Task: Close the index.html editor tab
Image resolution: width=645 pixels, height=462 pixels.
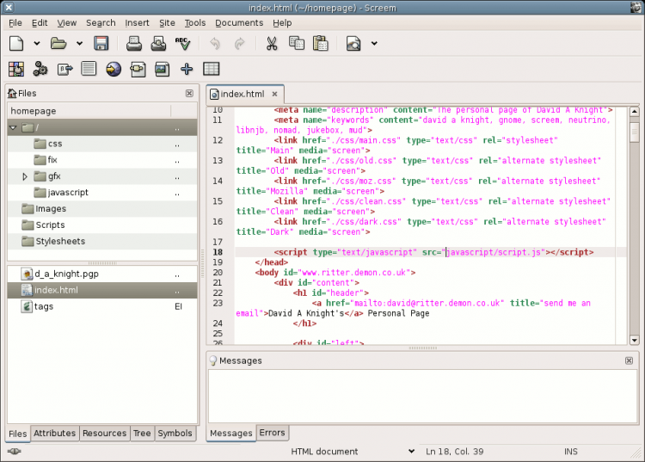Action: click(x=274, y=94)
